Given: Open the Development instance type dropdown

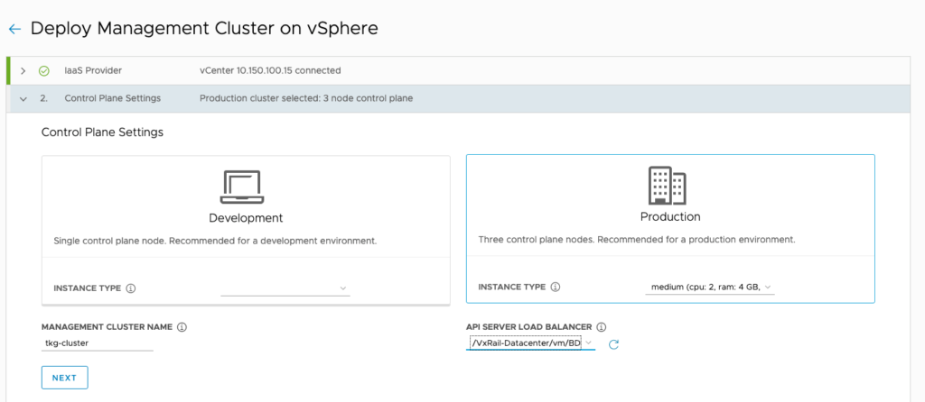Looking at the screenshot, I should pyautogui.click(x=285, y=288).
